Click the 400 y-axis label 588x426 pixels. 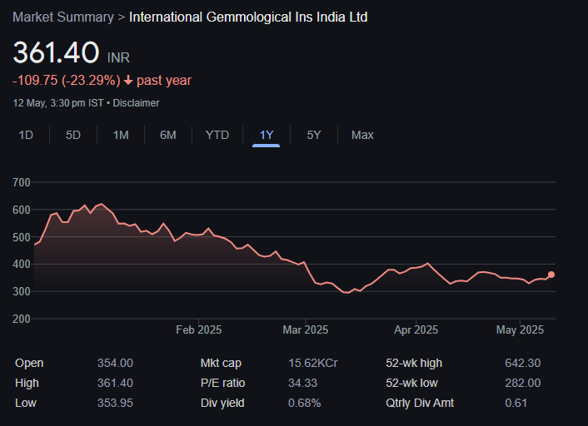click(22, 264)
